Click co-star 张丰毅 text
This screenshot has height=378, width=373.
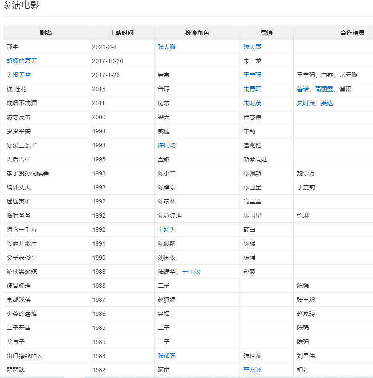pos(306,300)
